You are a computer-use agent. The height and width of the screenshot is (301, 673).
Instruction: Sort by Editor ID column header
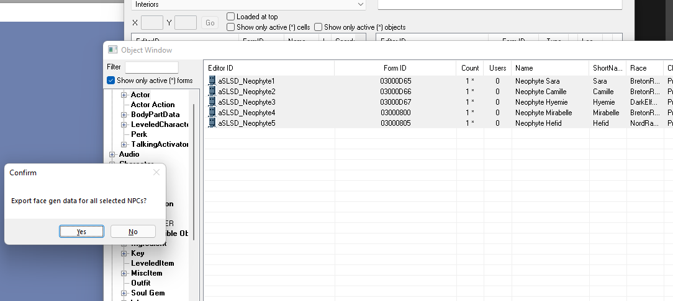point(269,68)
